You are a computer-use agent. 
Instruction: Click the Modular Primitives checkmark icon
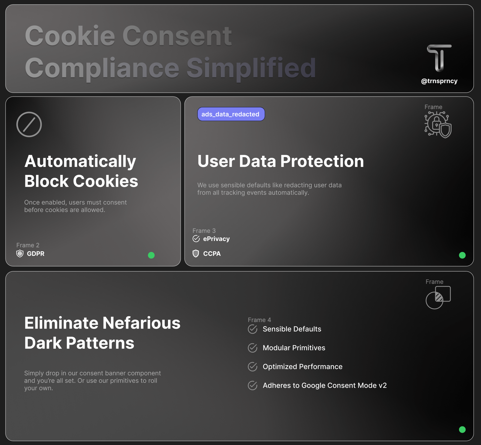click(252, 348)
